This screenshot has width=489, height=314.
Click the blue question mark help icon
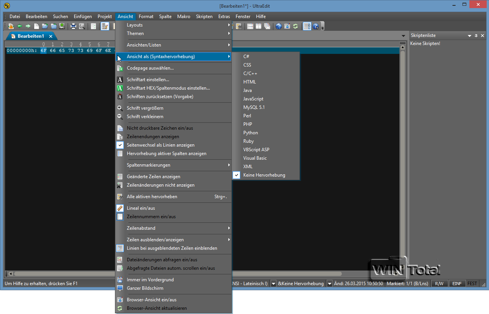point(316,26)
